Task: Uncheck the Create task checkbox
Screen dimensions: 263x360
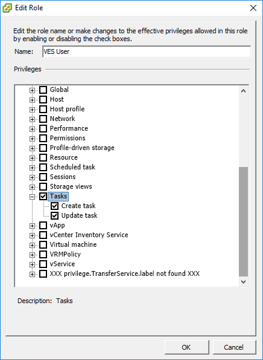Action: click(54, 206)
